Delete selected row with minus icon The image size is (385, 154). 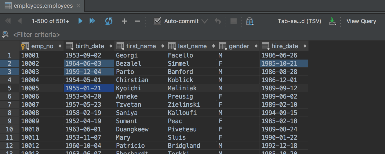(x=138, y=21)
